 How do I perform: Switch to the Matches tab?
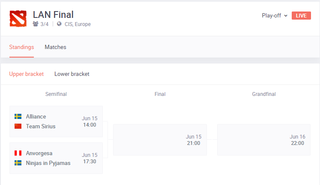(56, 47)
